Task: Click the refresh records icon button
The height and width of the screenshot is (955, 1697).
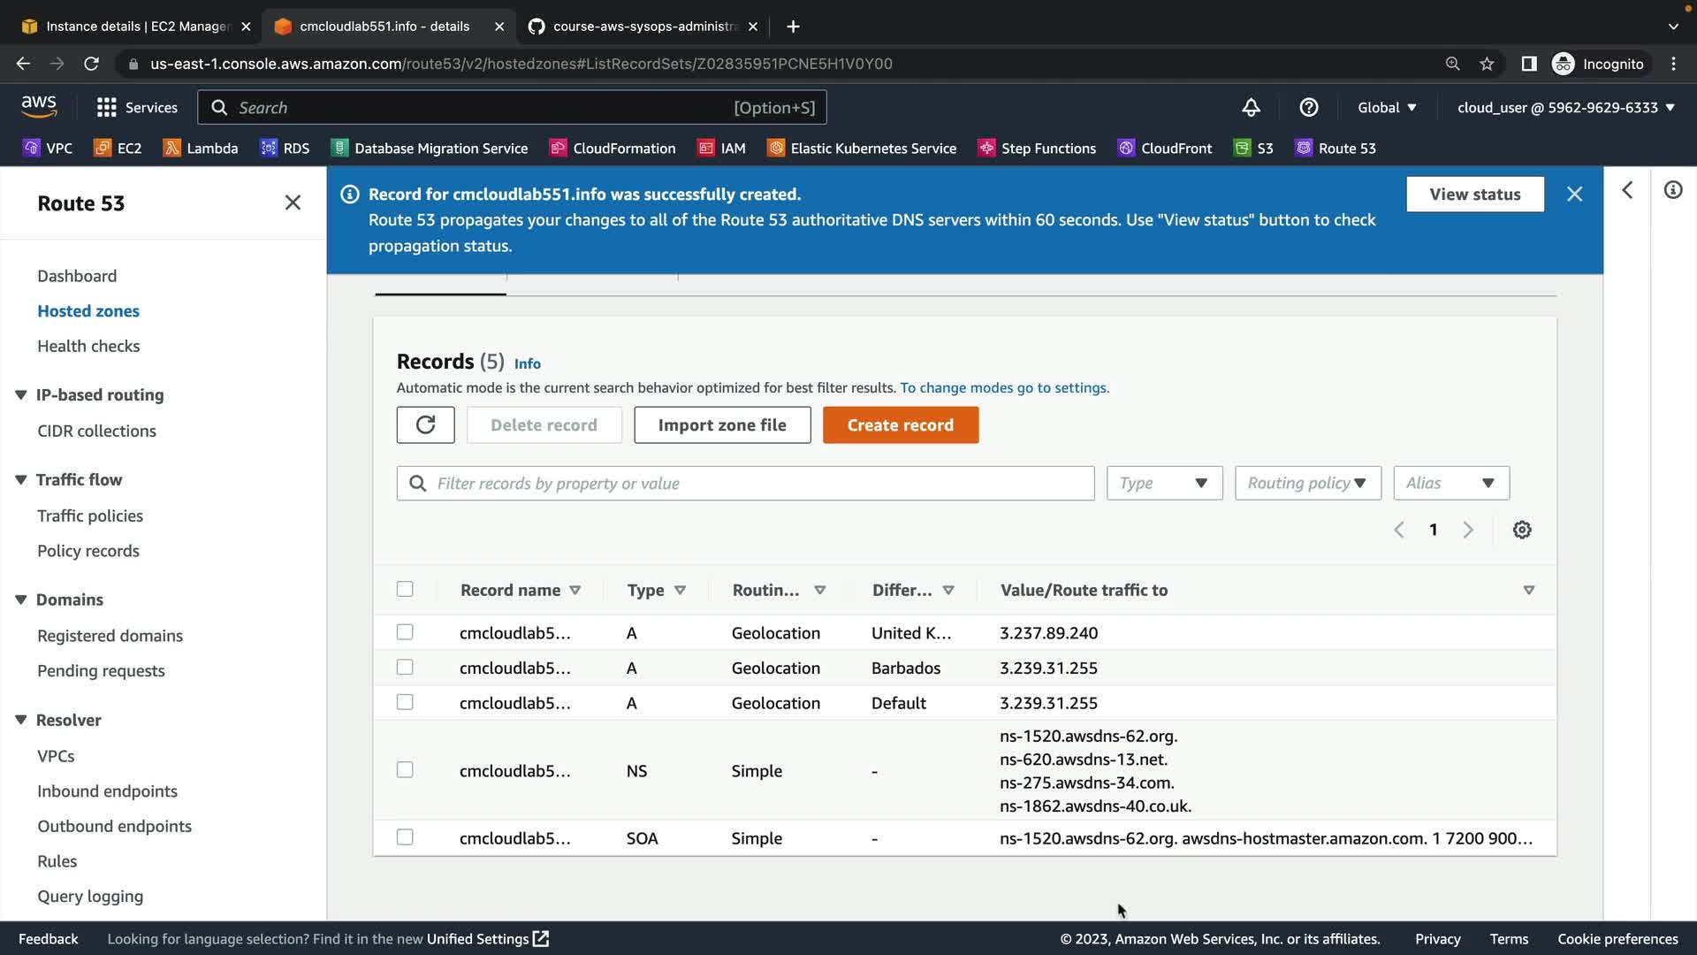Action: [x=425, y=425]
